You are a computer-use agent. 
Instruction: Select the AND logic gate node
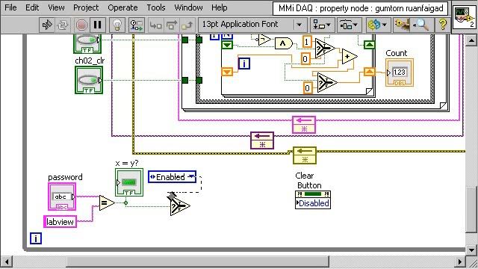click(x=283, y=43)
